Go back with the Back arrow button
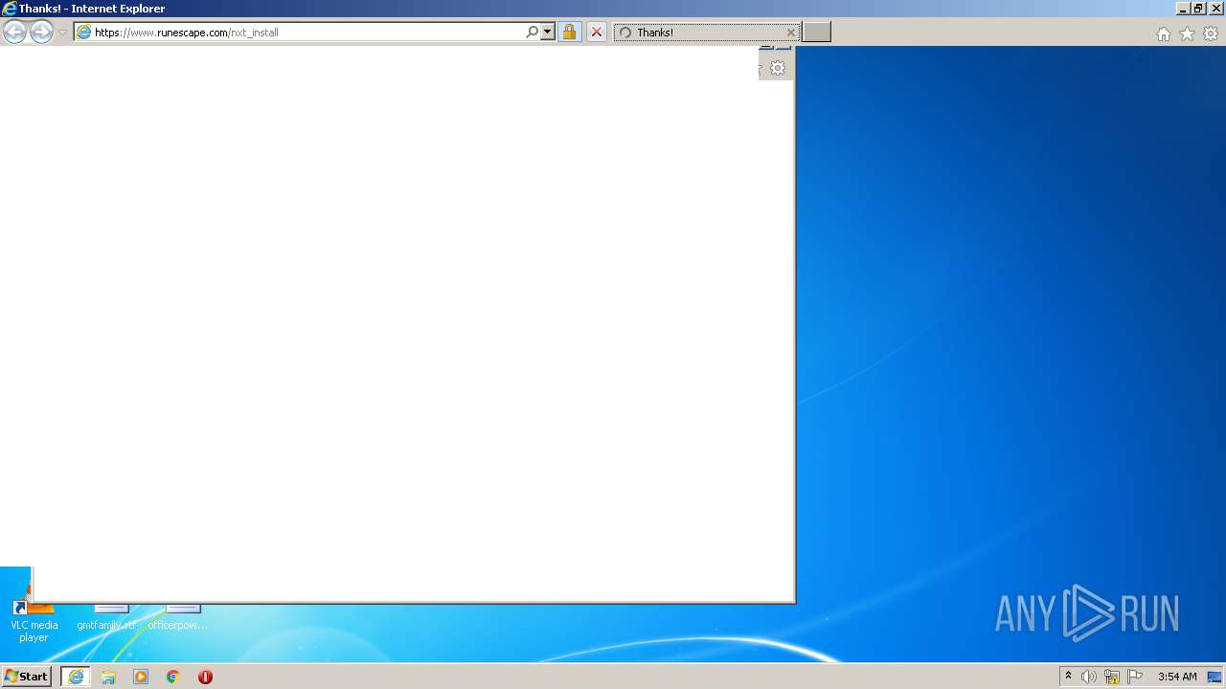Screen dimensions: 1226x689 pos(14,33)
